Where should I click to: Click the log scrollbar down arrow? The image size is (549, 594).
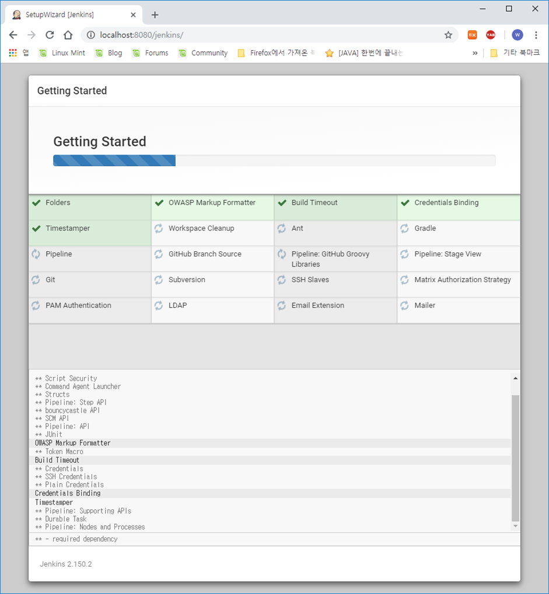pyautogui.click(x=515, y=526)
